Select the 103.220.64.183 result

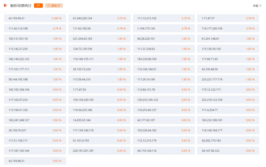pyautogui.click(x=147, y=130)
